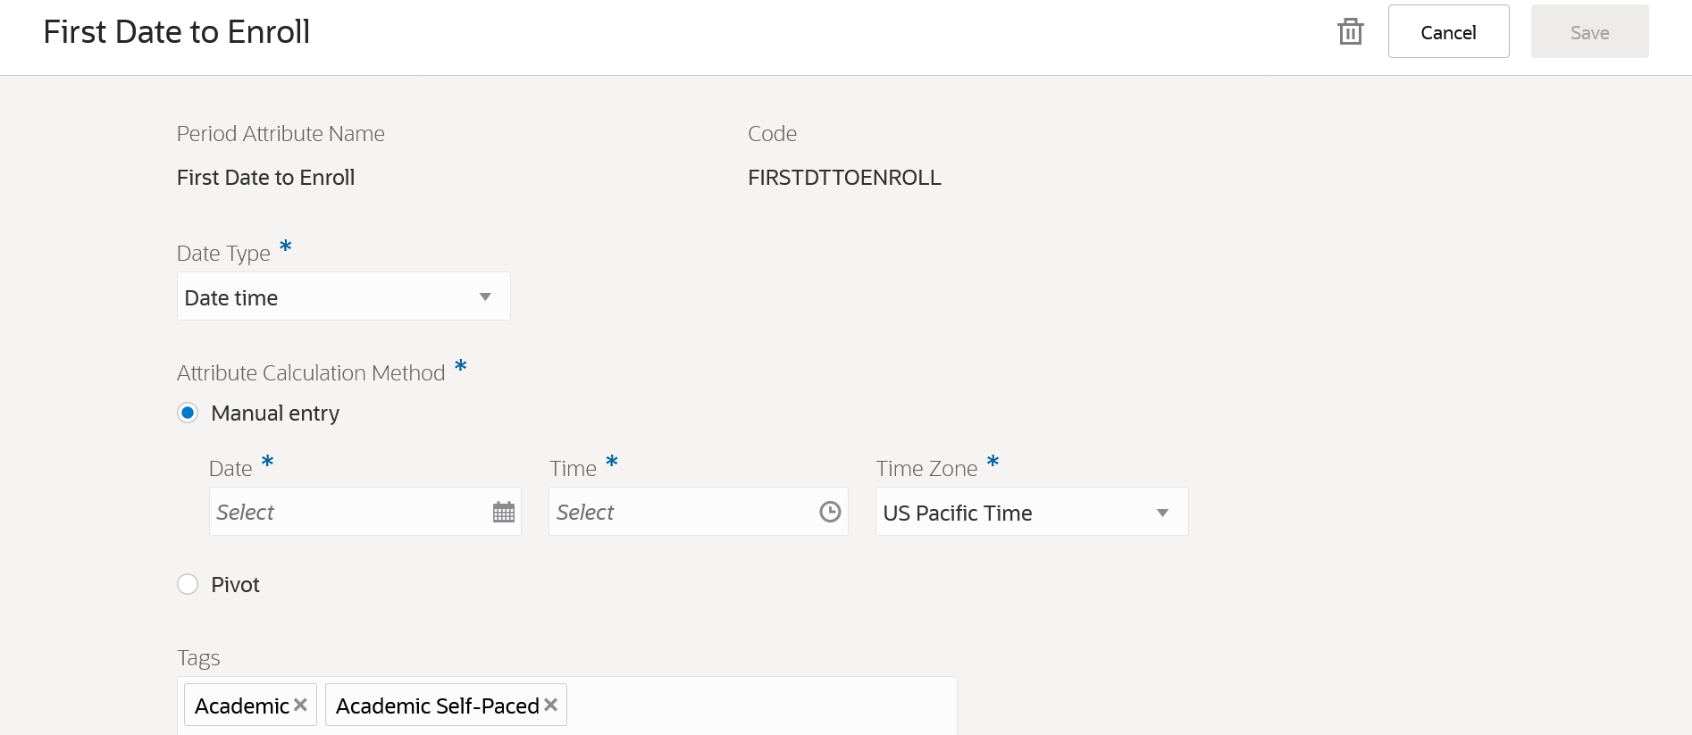Click into the Time input field

pos(679,512)
